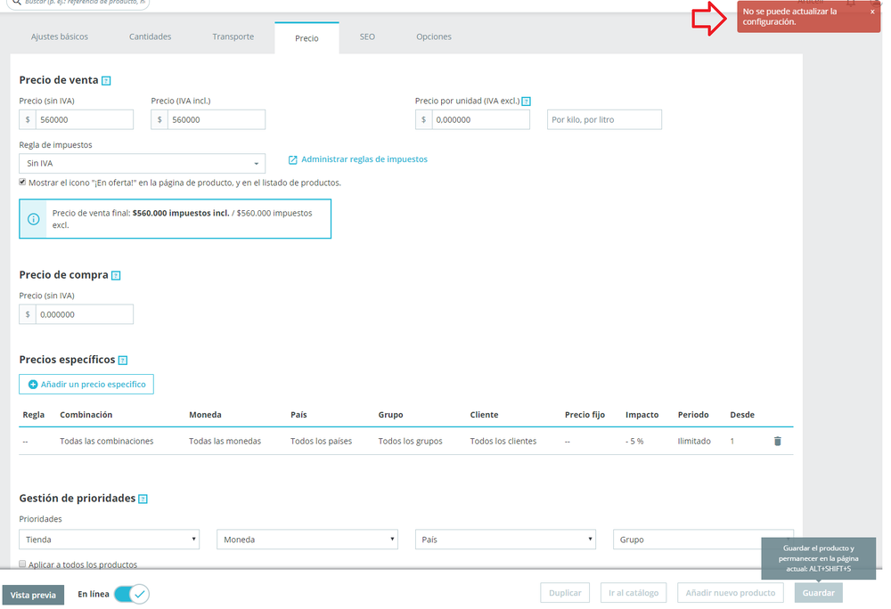Click Todas las combinaciones cell
This screenshot has height=609, width=891.
pos(107,441)
